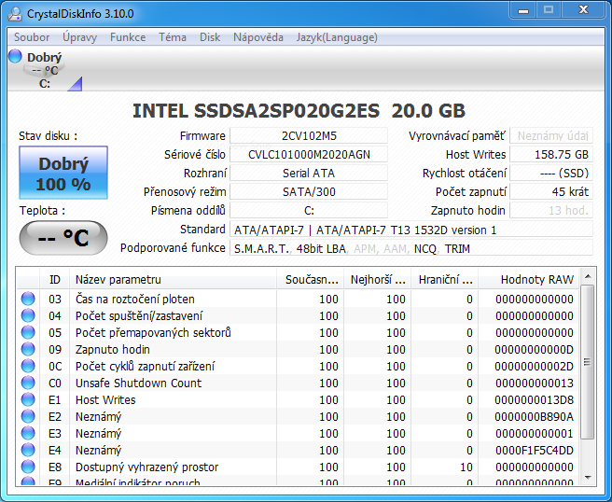
Task: Expand the Téma menu
Action: [x=173, y=37]
